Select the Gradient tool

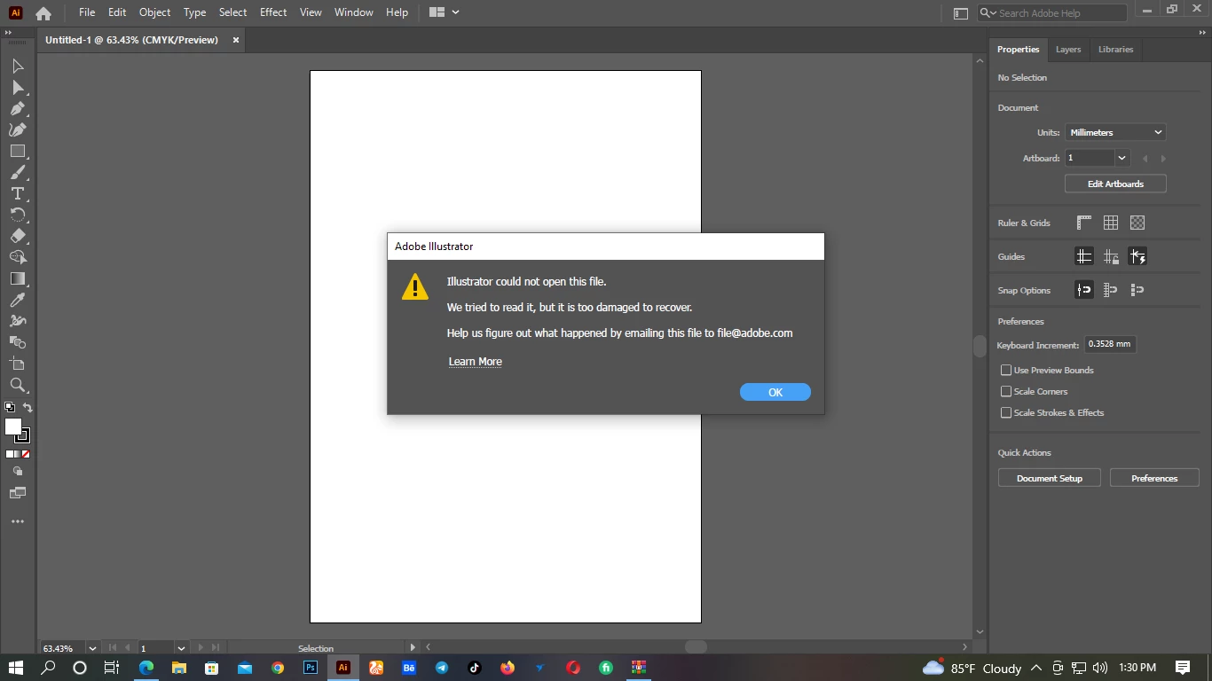point(18,279)
